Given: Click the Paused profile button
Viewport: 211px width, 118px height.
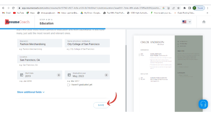Looking at the screenshot, I should [x=198, y=8].
